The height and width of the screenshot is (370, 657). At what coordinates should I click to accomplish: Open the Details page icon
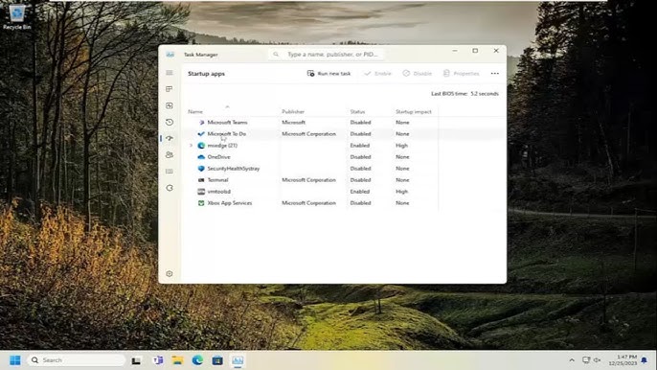coord(170,172)
